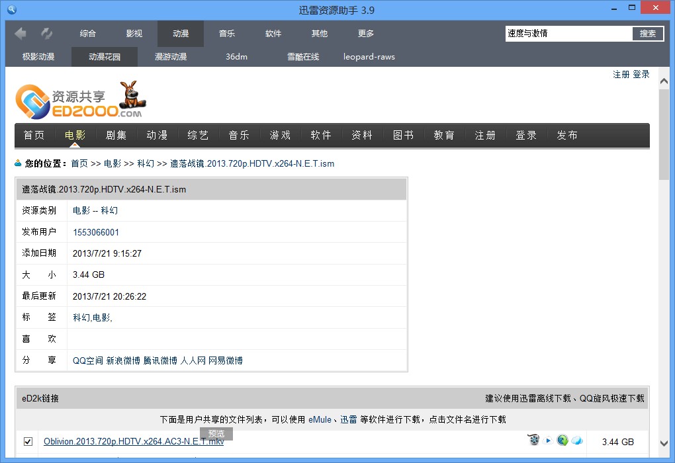Open the publisher user 1553066001 link
Image resolution: width=675 pixels, height=463 pixels.
coord(96,232)
